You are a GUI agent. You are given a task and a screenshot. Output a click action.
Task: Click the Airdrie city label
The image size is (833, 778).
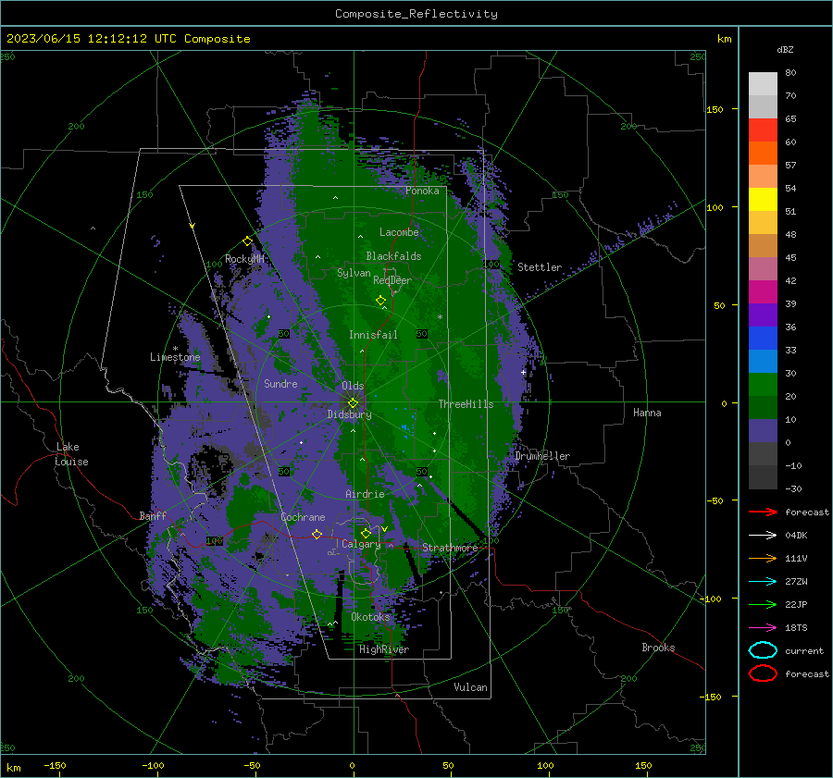(x=365, y=494)
